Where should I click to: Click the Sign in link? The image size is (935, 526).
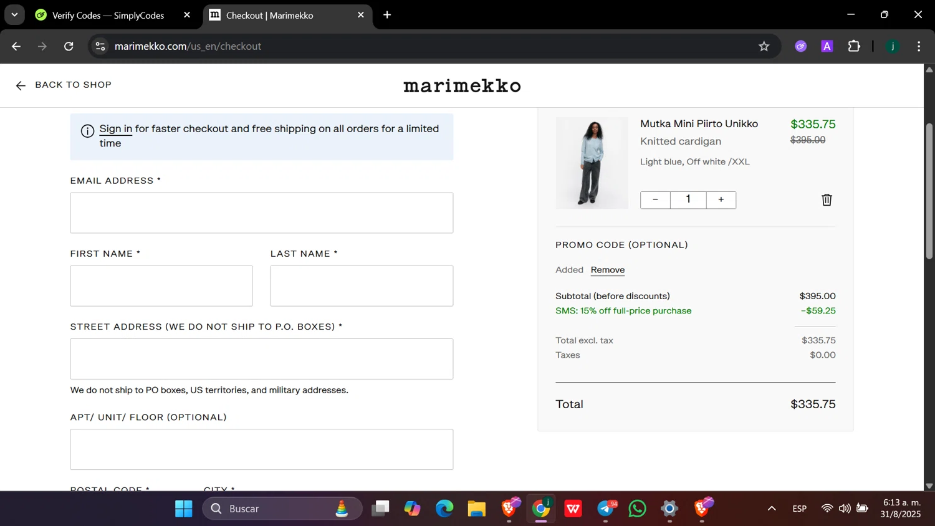coord(116,129)
